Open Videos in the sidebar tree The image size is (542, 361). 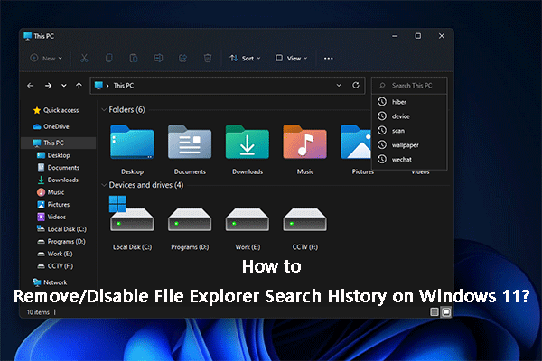tap(51, 217)
